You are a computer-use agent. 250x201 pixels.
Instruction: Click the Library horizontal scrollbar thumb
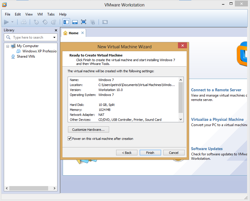tap(29, 188)
